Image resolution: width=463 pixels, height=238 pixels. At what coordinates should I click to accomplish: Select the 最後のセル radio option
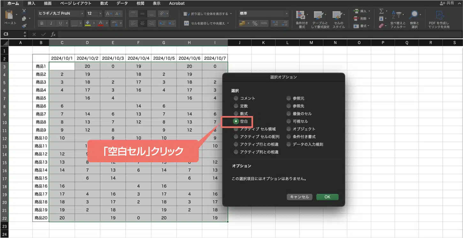(289, 114)
